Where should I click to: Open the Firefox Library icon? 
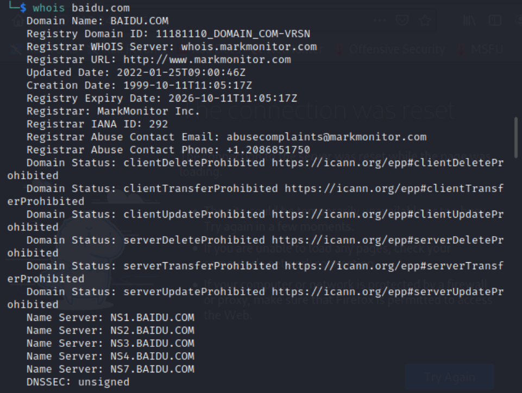click(469, 21)
